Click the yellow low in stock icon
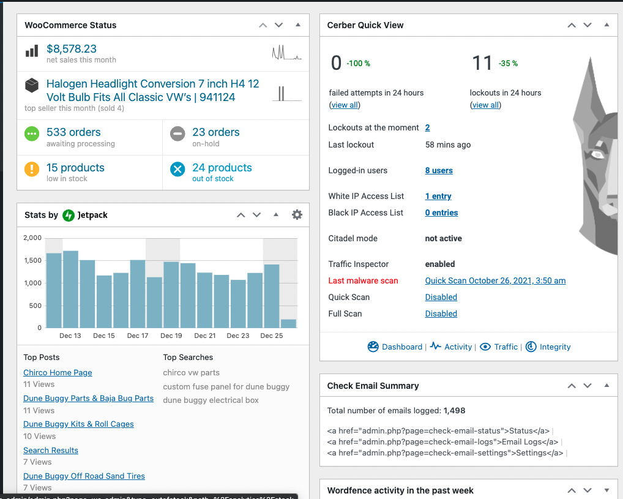 click(x=32, y=169)
